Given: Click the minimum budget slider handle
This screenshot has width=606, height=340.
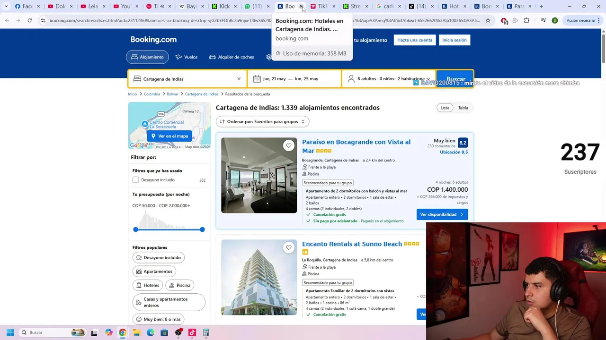Looking at the screenshot, I should 136,229.
